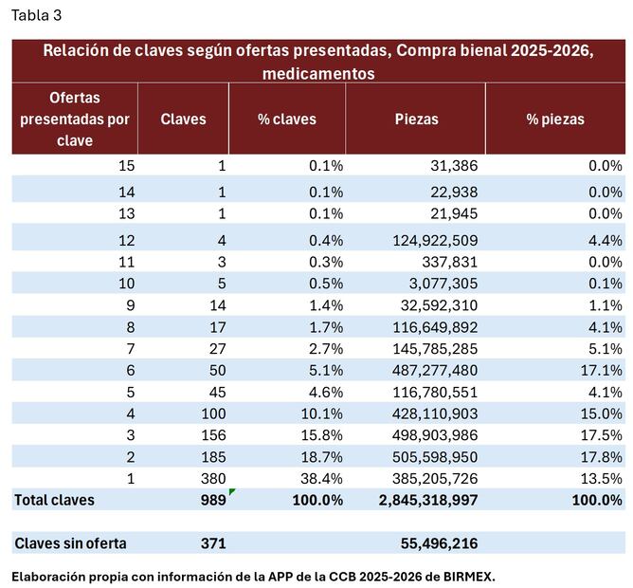Click the "Claves" column header
The image size is (633, 588).
[x=183, y=119]
